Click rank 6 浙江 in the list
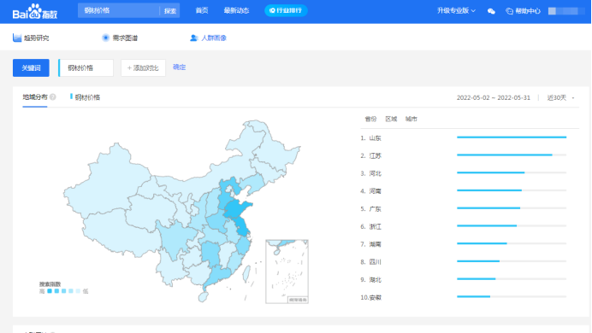 click(x=370, y=226)
